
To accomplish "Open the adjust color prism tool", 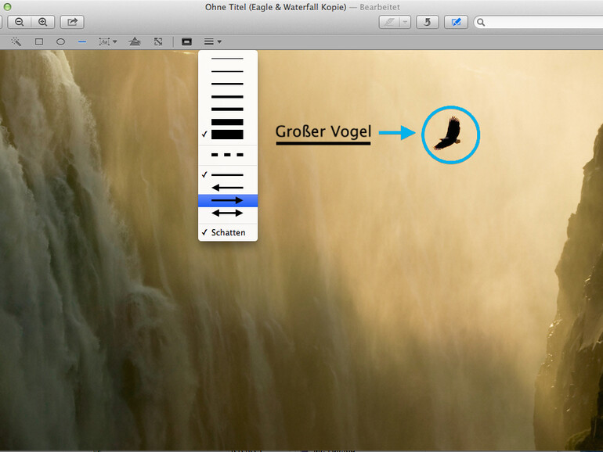I will tap(135, 41).
